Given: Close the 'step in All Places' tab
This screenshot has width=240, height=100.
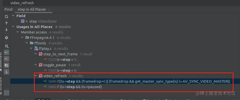Looking at the screenshot, I should [49, 10].
